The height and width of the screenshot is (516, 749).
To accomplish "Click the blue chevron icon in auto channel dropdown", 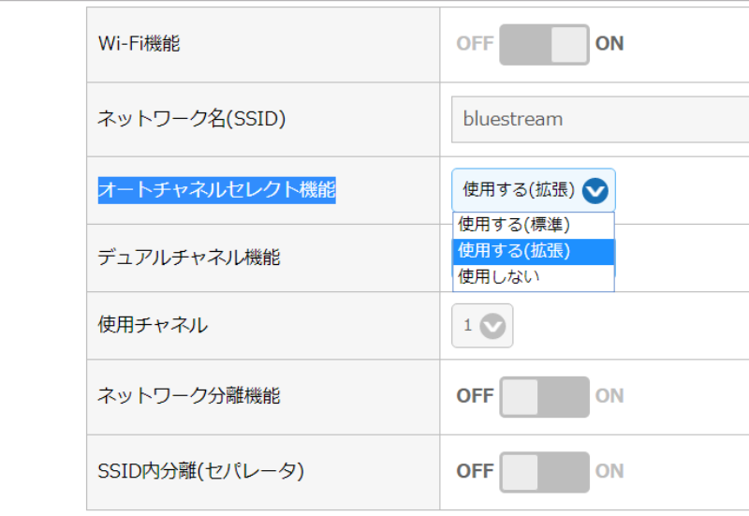I will [x=595, y=191].
